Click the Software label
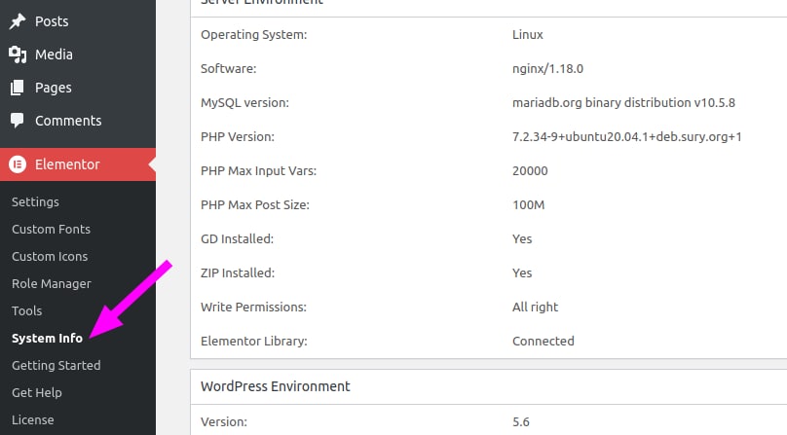The image size is (787, 435). point(228,69)
